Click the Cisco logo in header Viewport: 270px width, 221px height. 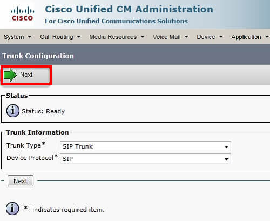tap(22, 14)
